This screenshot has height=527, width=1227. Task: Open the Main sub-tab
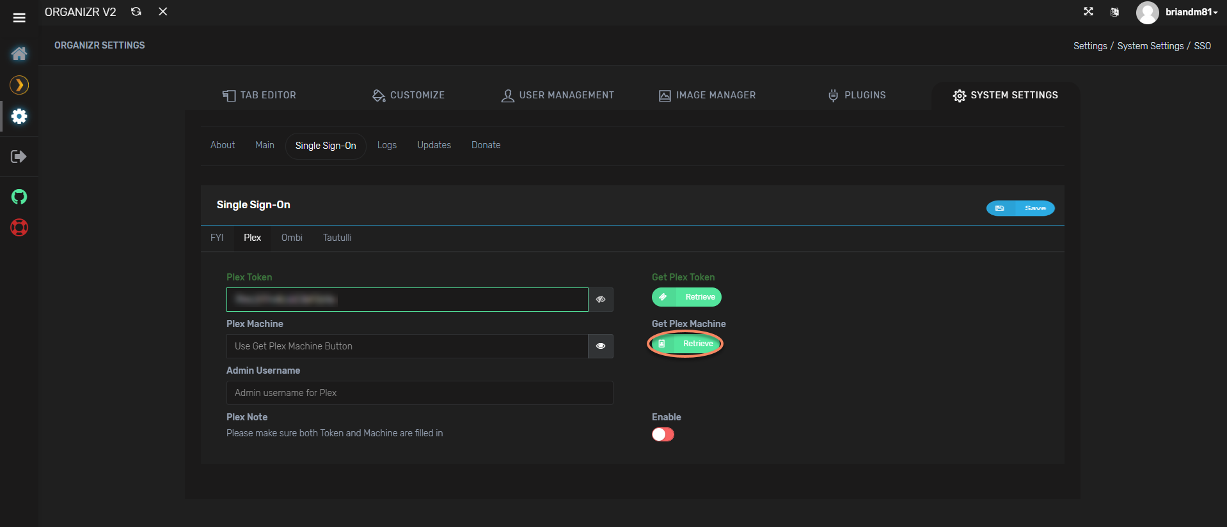(x=265, y=145)
